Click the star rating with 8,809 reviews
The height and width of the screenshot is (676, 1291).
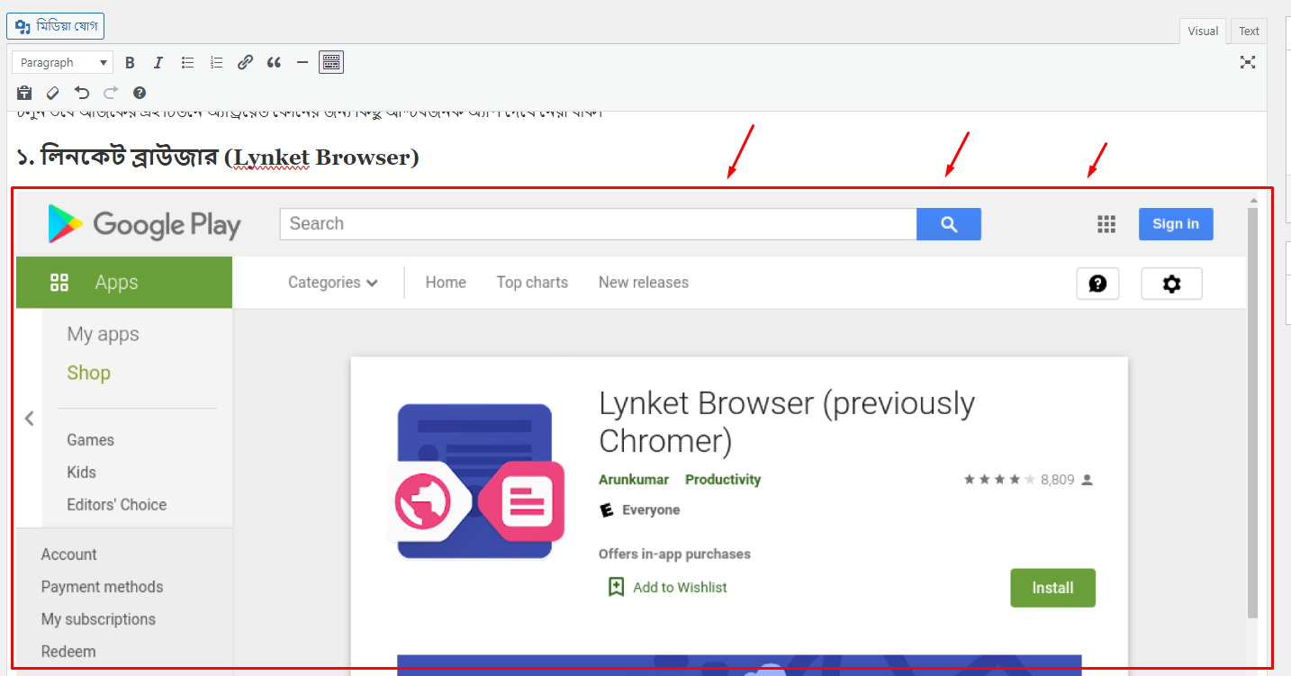pos(1027,480)
